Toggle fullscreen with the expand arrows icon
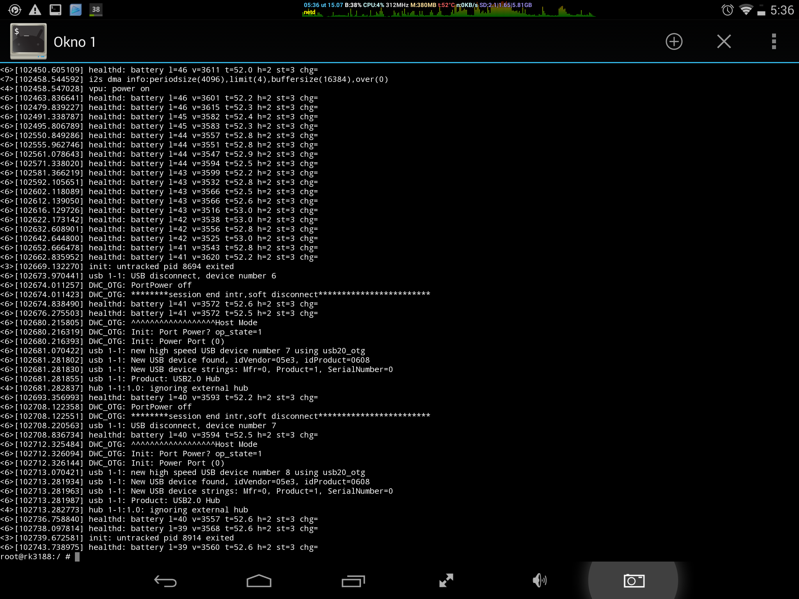799x599 pixels. 446,581
